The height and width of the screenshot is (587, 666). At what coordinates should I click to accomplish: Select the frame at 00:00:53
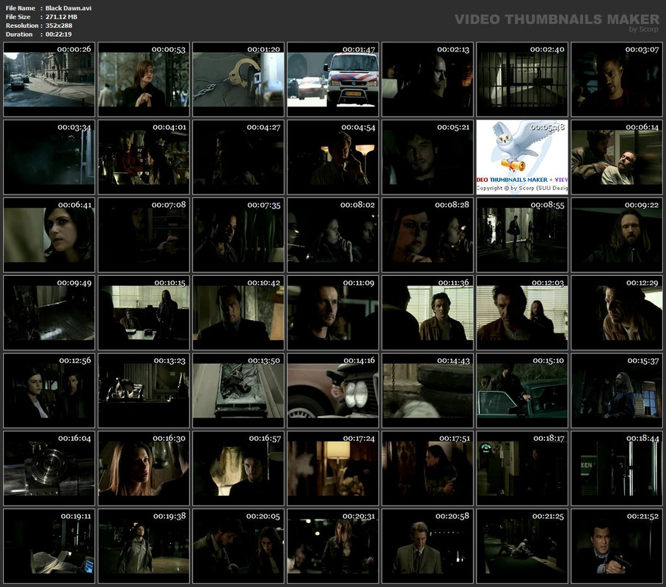click(x=144, y=79)
